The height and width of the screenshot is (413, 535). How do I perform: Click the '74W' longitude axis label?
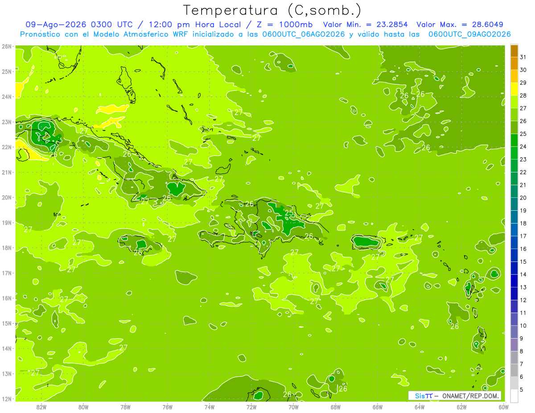coord(210,406)
